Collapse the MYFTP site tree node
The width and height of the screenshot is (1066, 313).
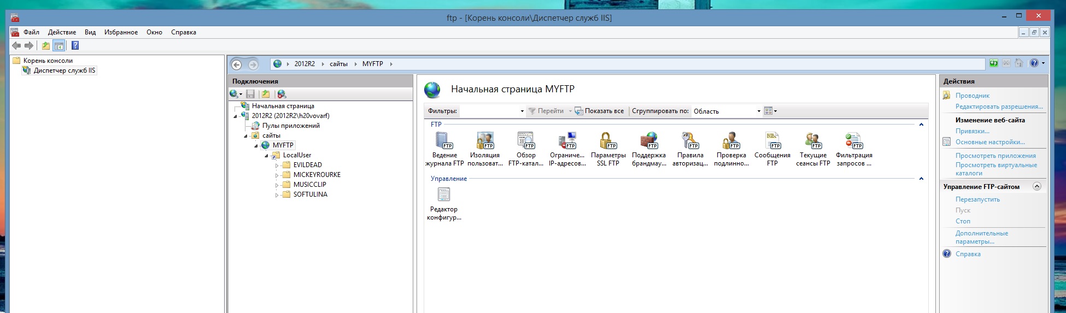(x=256, y=146)
